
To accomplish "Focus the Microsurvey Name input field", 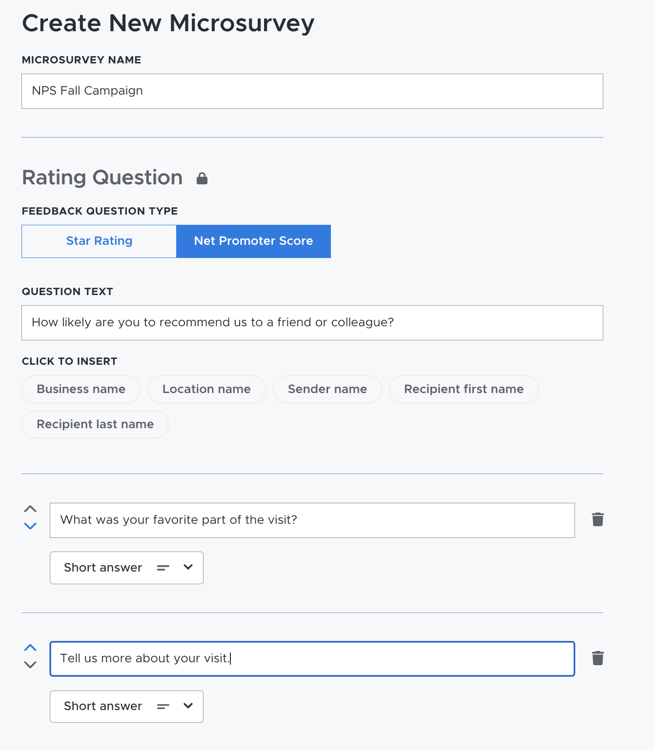I will point(312,91).
